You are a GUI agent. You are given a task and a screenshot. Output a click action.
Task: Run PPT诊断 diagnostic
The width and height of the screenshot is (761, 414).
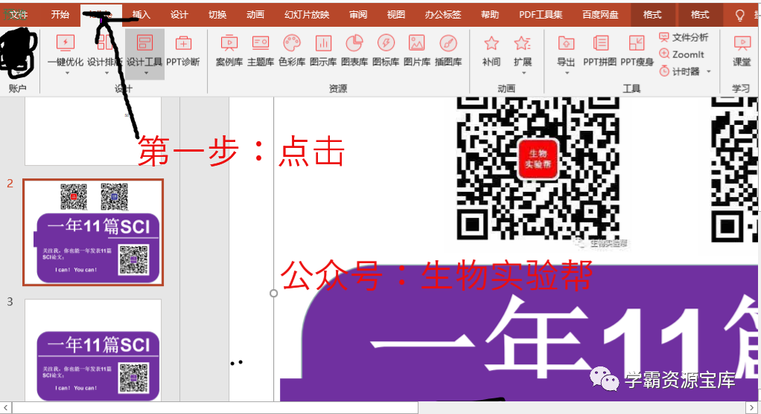pyautogui.click(x=183, y=51)
